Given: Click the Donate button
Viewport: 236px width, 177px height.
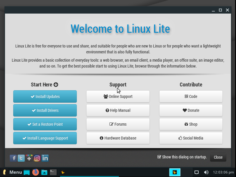Looking at the screenshot, I should click(x=191, y=110).
